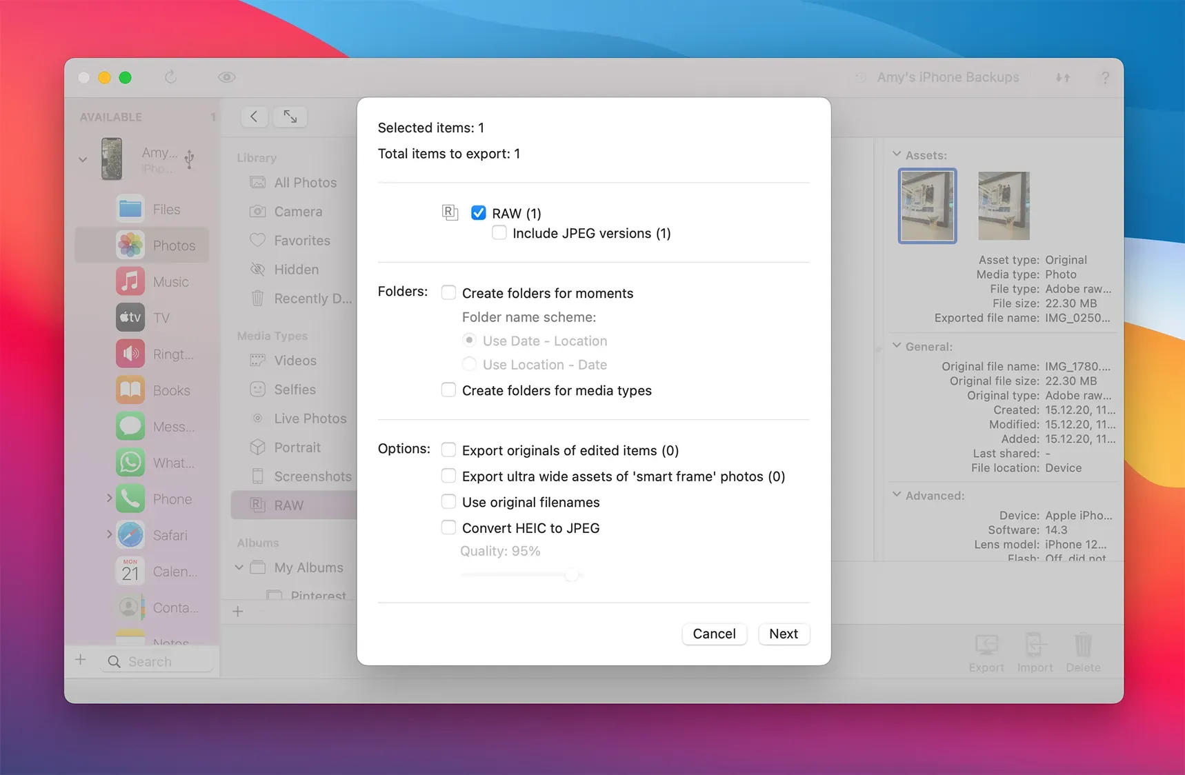This screenshot has width=1185, height=775.
Task: Collapse the Assets section
Action: (897, 154)
